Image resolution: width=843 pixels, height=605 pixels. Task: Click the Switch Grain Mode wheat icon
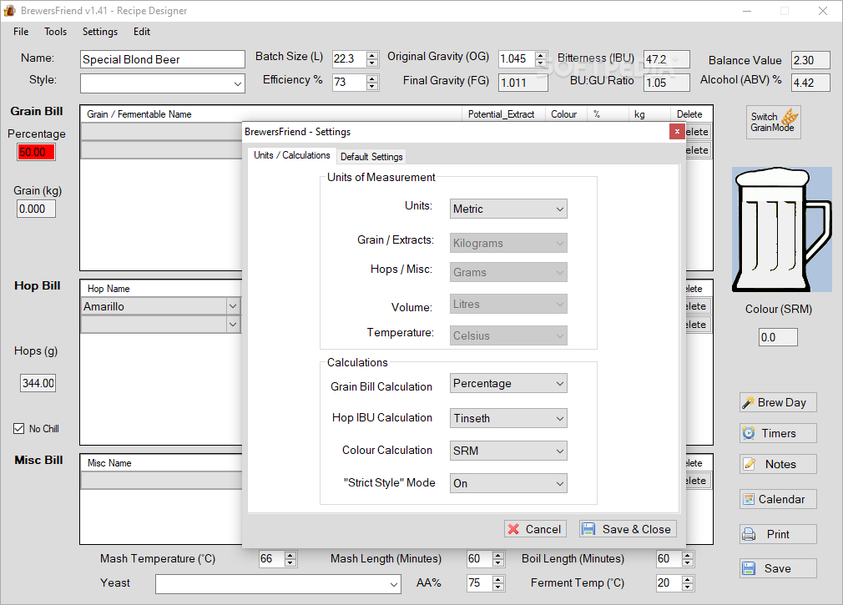pyautogui.click(x=790, y=117)
